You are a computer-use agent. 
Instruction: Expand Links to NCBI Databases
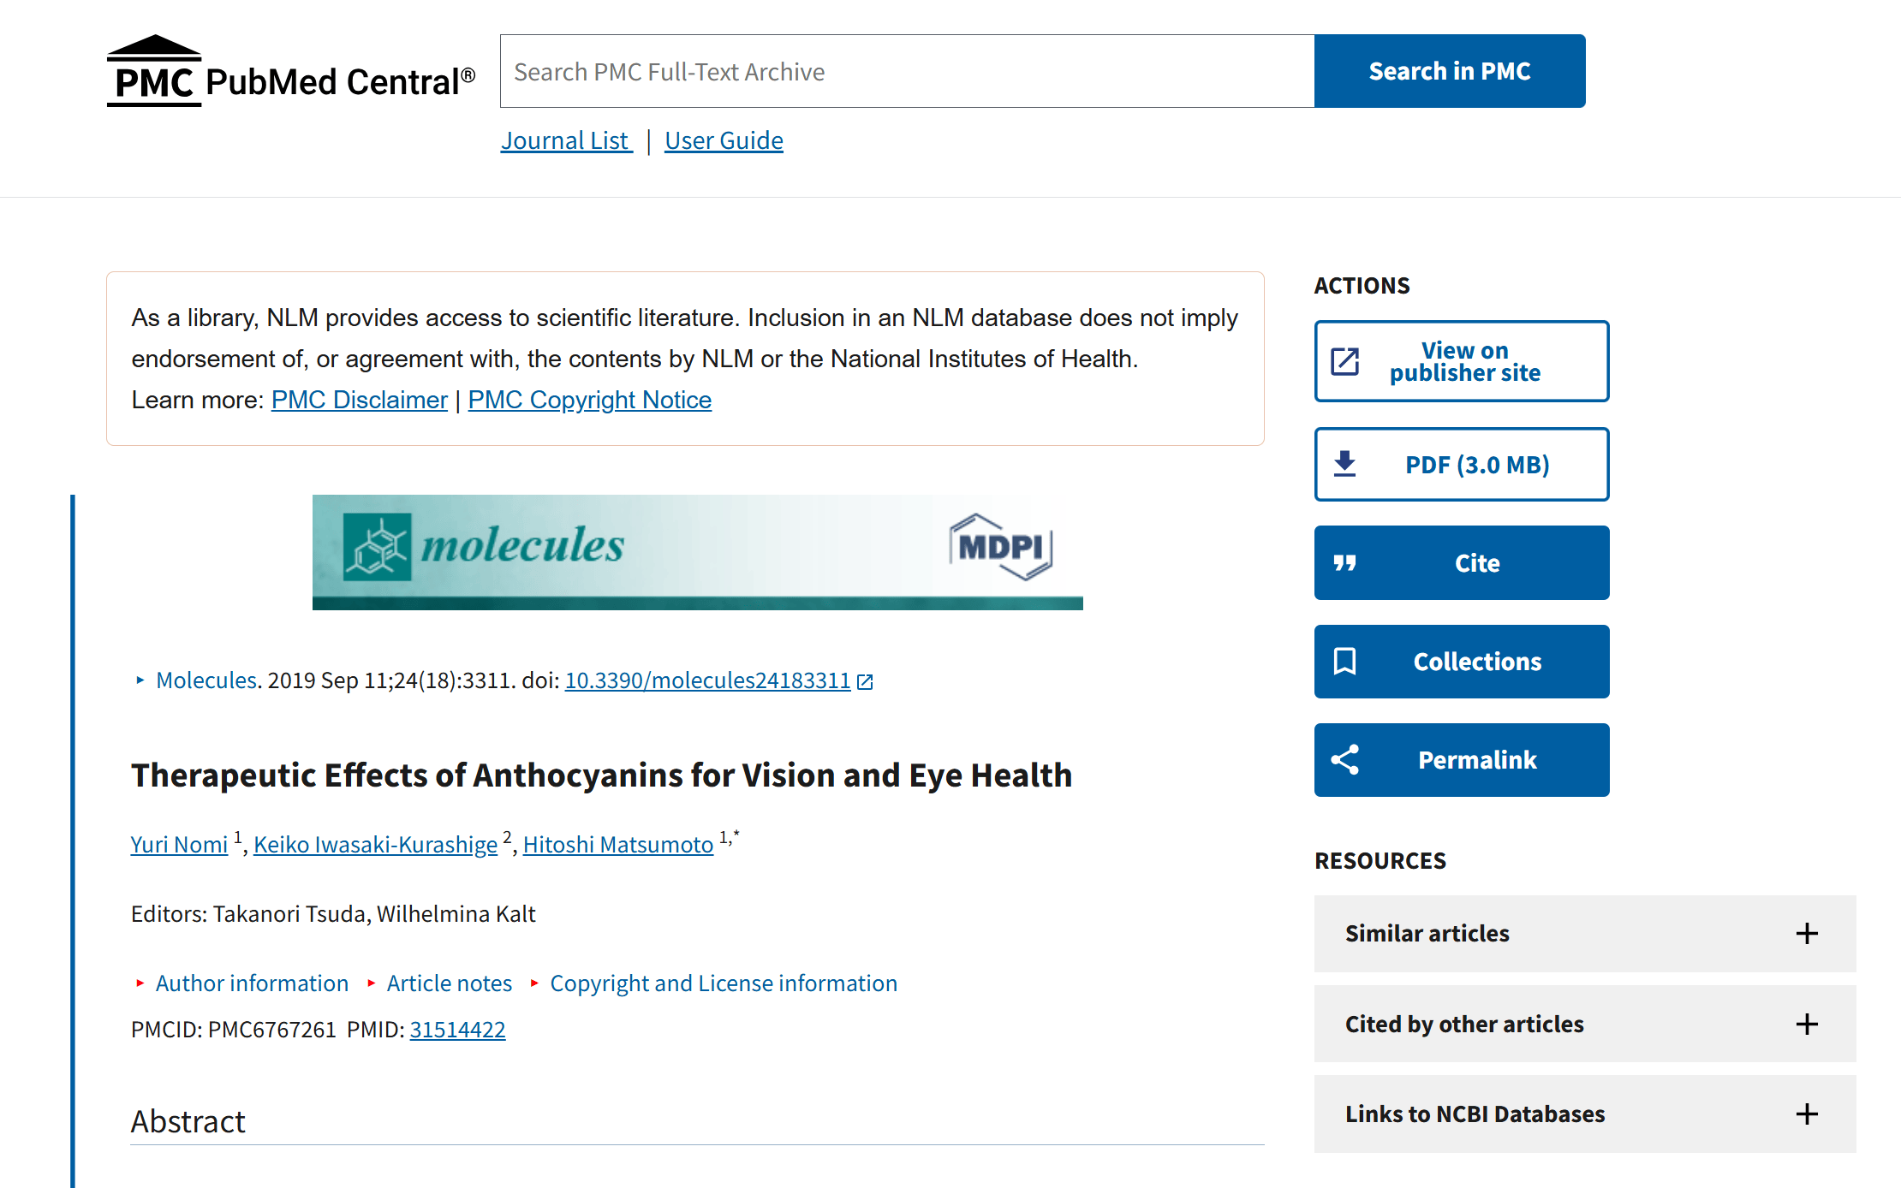point(1585,1114)
